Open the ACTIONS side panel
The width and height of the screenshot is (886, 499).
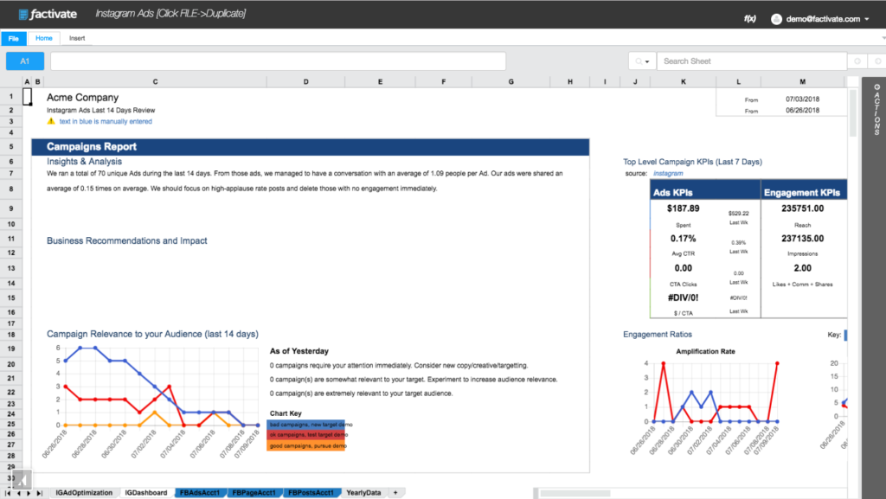(877, 110)
